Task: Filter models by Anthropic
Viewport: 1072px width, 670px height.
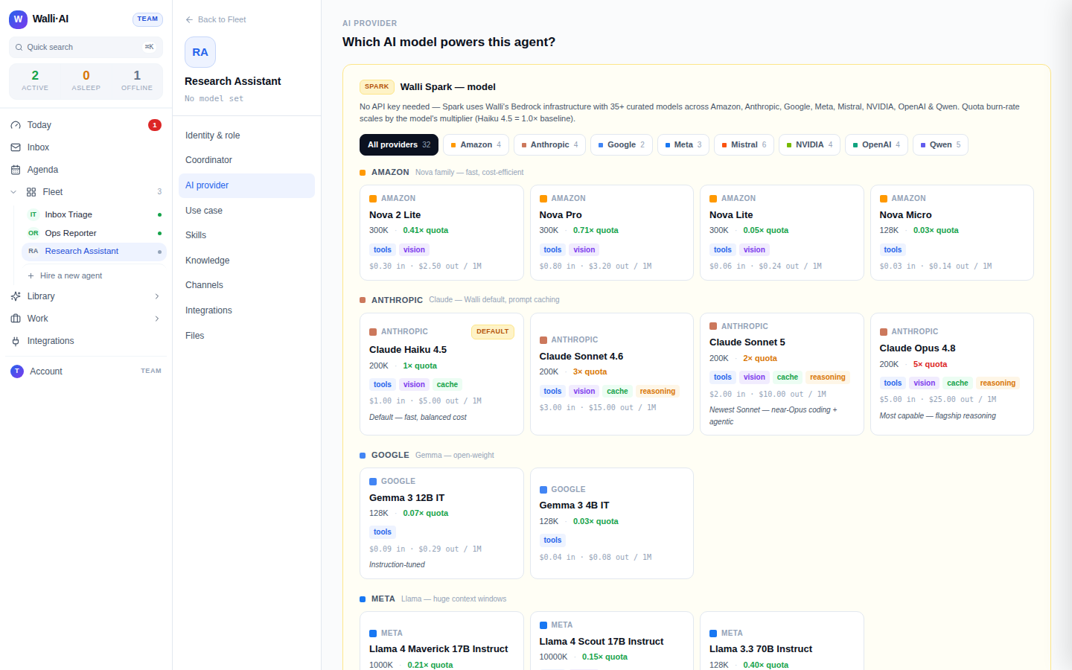Action: (550, 144)
